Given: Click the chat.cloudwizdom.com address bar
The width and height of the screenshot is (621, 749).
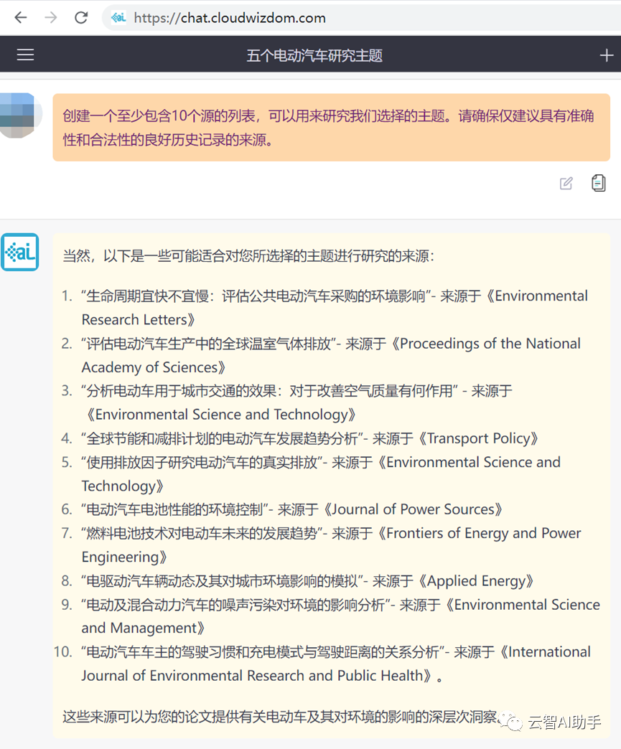Looking at the screenshot, I should pyautogui.click(x=361, y=18).
